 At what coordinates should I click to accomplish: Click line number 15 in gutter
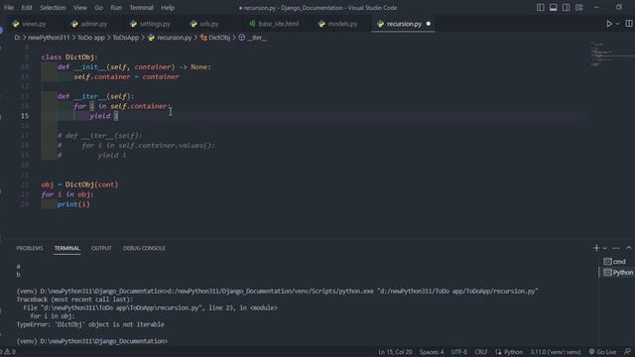click(25, 116)
